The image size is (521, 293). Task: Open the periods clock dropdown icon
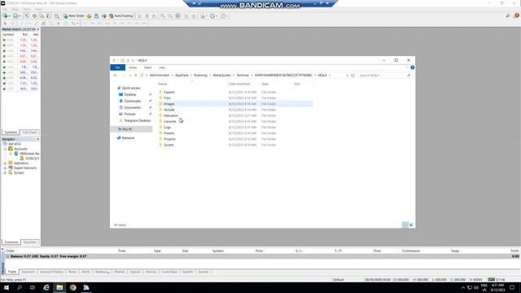(213, 16)
